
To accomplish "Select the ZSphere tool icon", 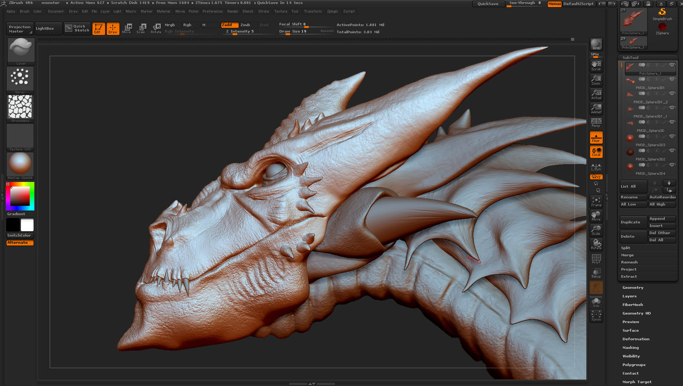I will (662, 29).
